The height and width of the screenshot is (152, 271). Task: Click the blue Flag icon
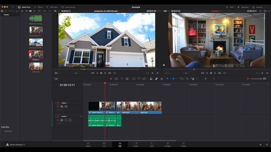click(x=168, y=79)
